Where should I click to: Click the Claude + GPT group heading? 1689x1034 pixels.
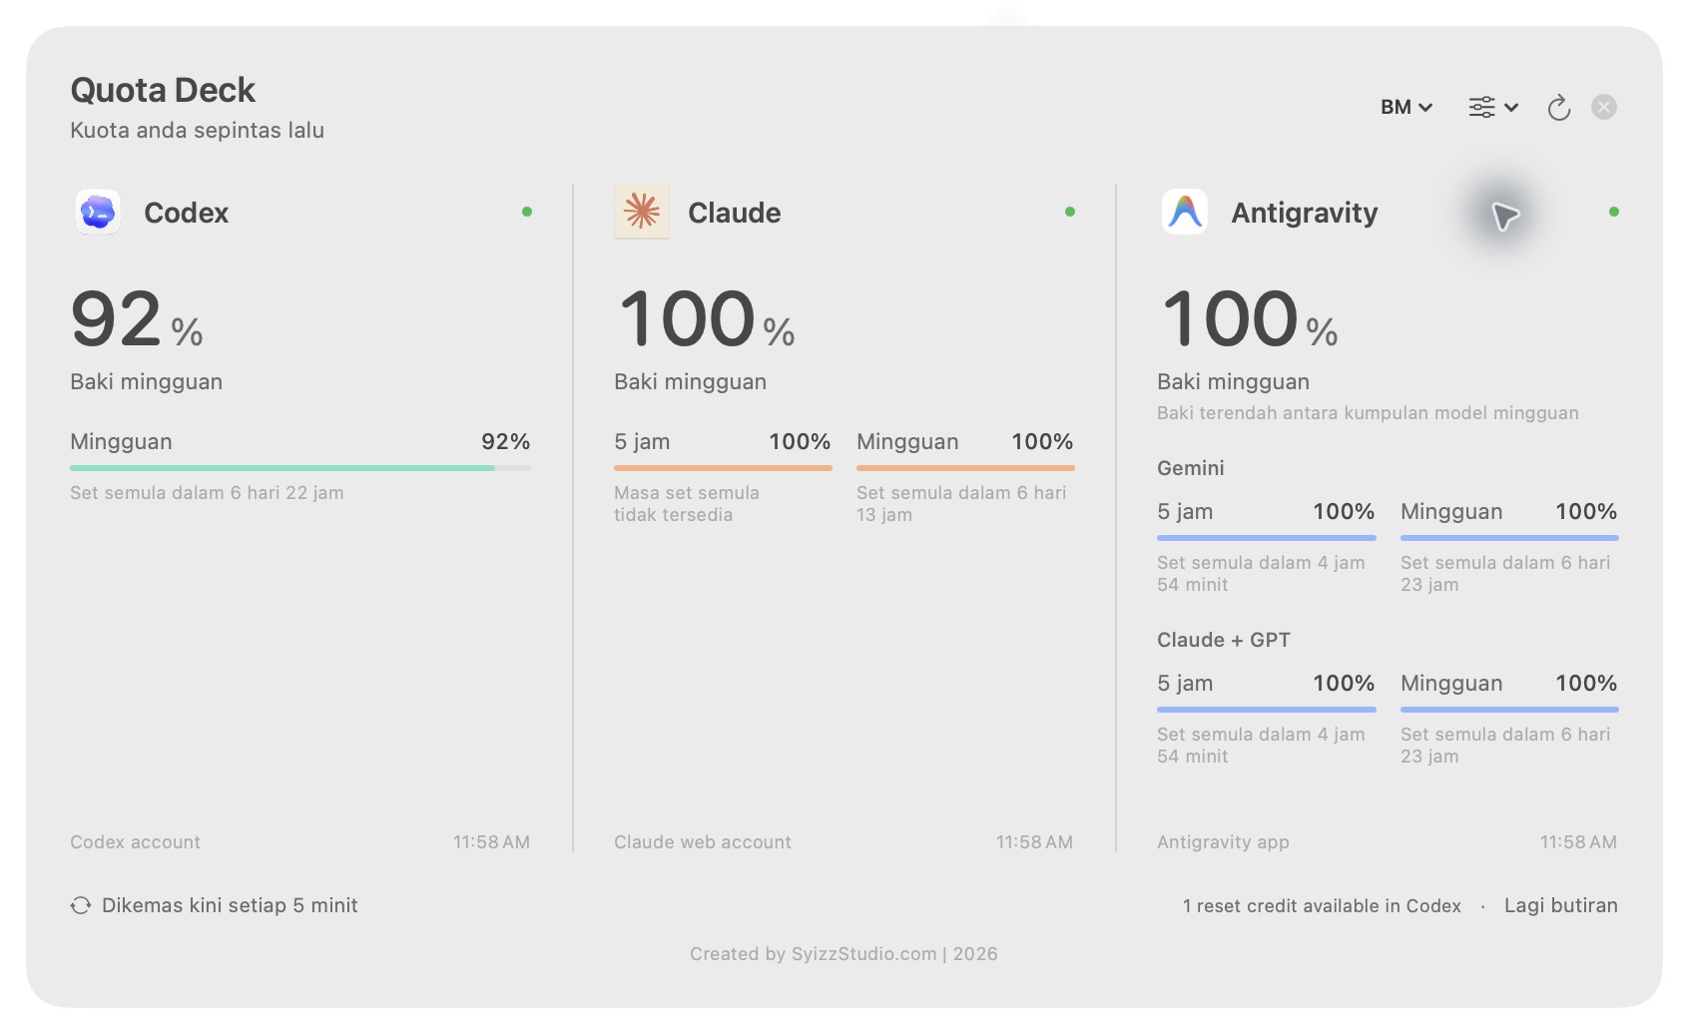click(1224, 640)
